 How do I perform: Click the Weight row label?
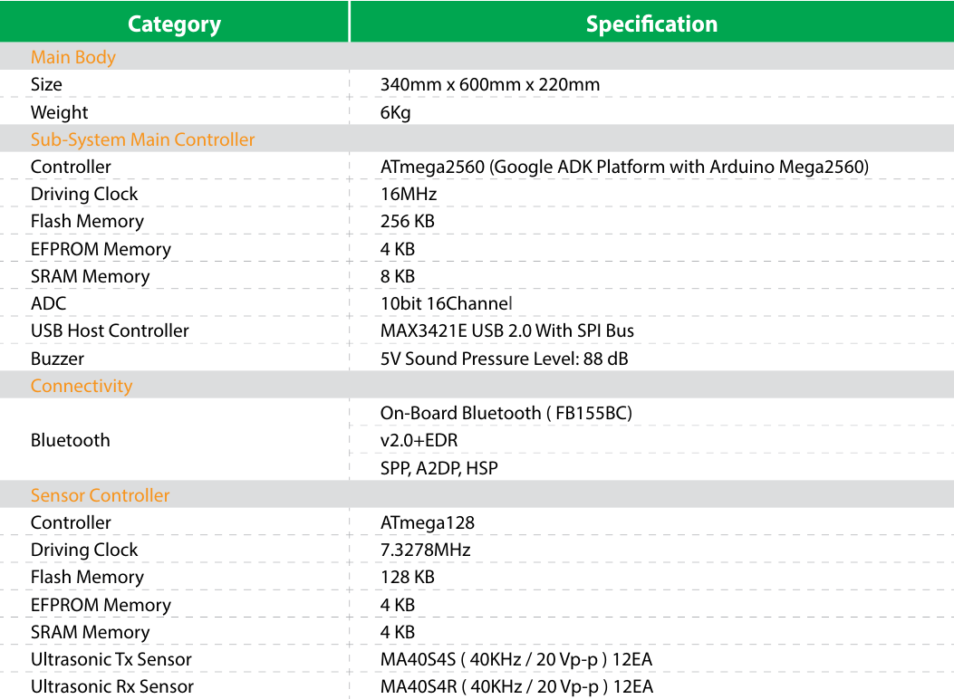(x=60, y=112)
